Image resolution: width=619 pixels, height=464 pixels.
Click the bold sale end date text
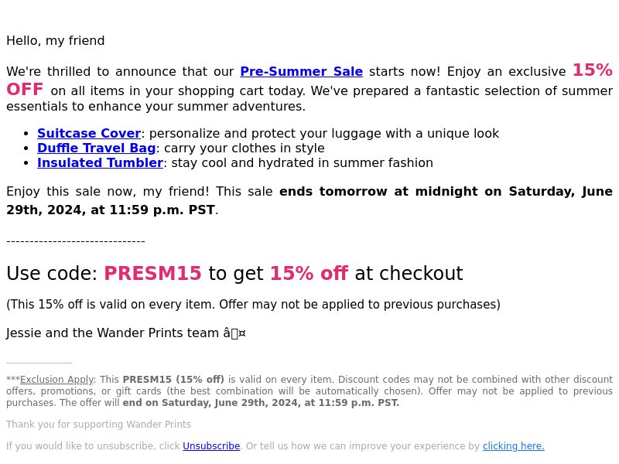point(309,200)
